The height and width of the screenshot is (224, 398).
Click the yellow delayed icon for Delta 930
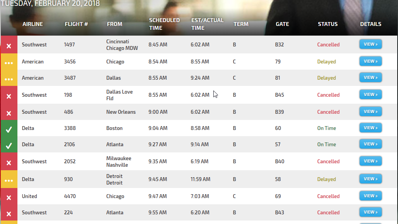[x=9, y=180]
